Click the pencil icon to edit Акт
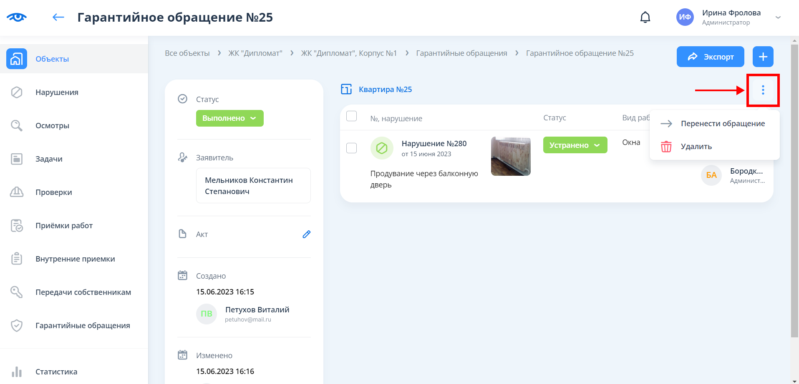The width and height of the screenshot is (799, 384). 306,234
